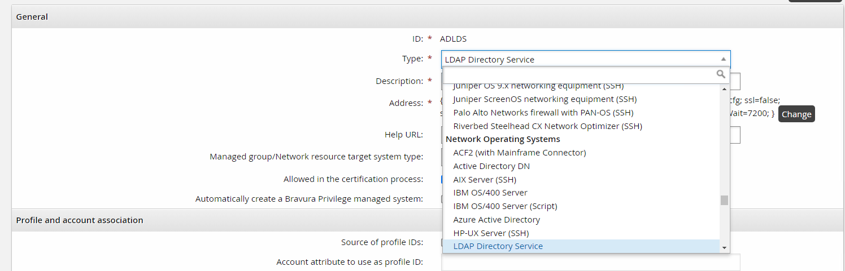Collapse the Type dropdown via its arrow
Screen dimensions: 845x271
[723, 59]
